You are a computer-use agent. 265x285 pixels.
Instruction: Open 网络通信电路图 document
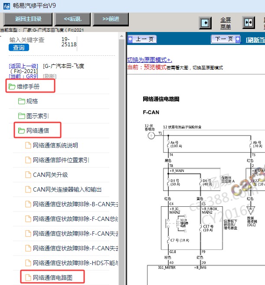(52, 278)
